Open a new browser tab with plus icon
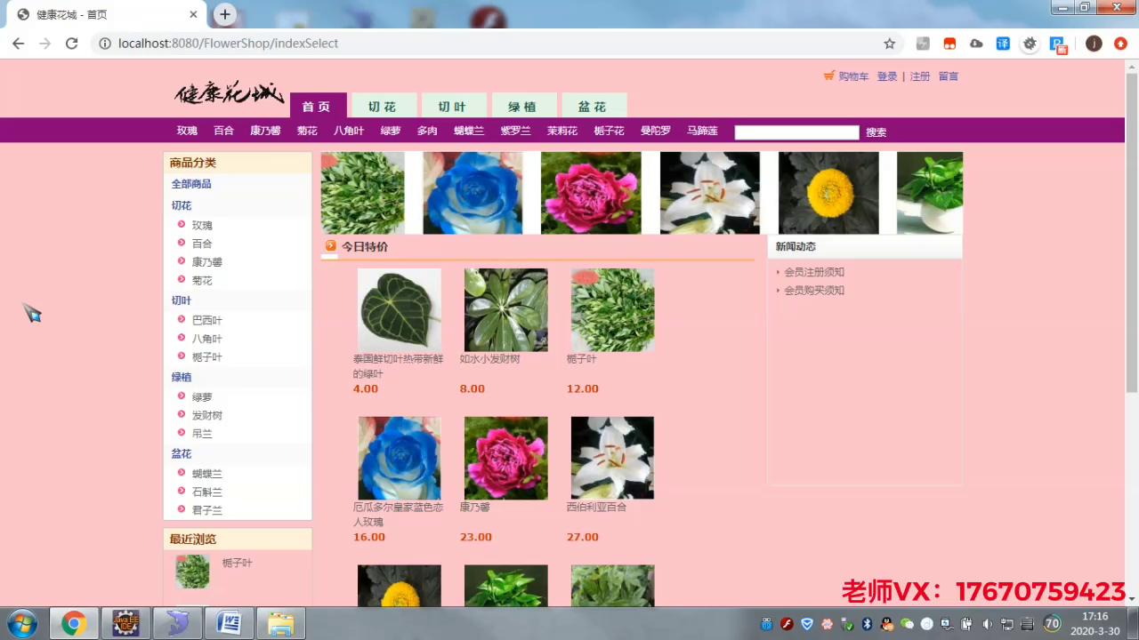 tap(225, 14)
